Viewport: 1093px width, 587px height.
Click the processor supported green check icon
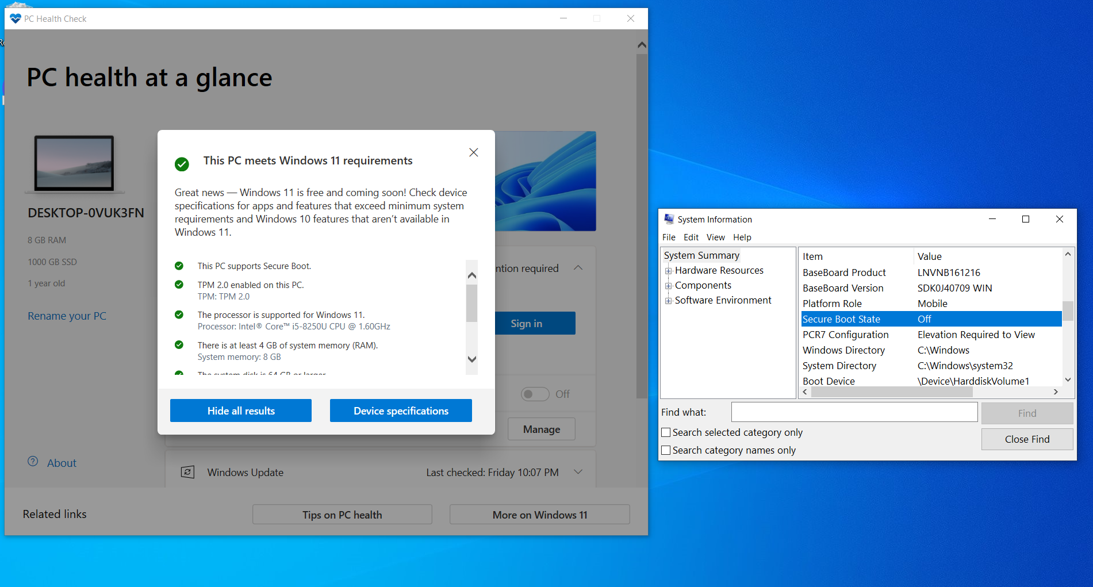tap(179, 314)
